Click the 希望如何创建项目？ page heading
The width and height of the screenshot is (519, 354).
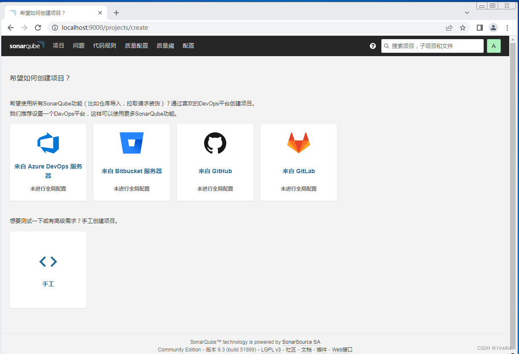click(40, 78)
